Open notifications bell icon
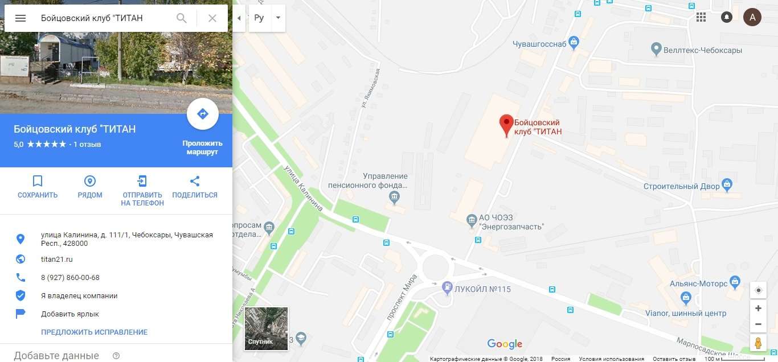 pyautogui.click(x=727, y=17)
